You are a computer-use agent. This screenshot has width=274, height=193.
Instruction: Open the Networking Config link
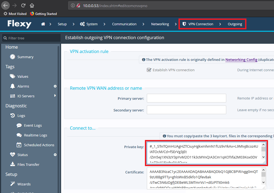pos(241,60)
